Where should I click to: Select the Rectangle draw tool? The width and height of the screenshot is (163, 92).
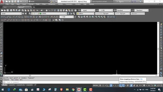point(1,35)
